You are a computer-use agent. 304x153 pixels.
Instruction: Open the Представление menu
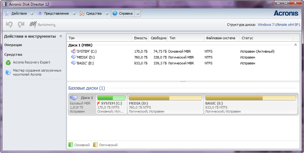coord(56,14)
